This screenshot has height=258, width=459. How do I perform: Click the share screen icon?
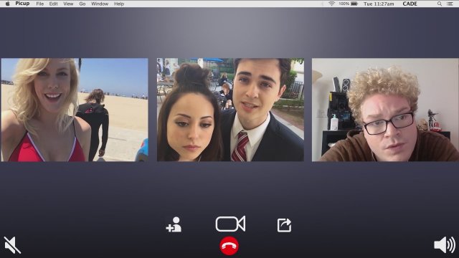(x=284, y=225)
